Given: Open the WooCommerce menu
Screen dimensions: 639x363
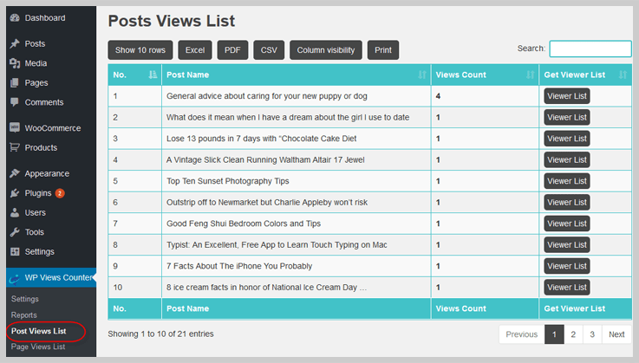Looking at the screenshot, I should [x=51, y=128].
